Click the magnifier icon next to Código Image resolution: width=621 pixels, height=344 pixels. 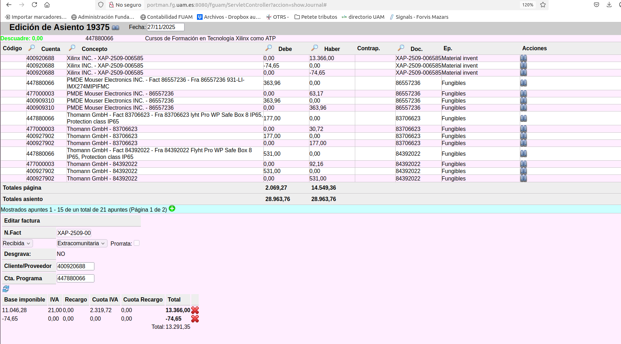pos(32,48)
